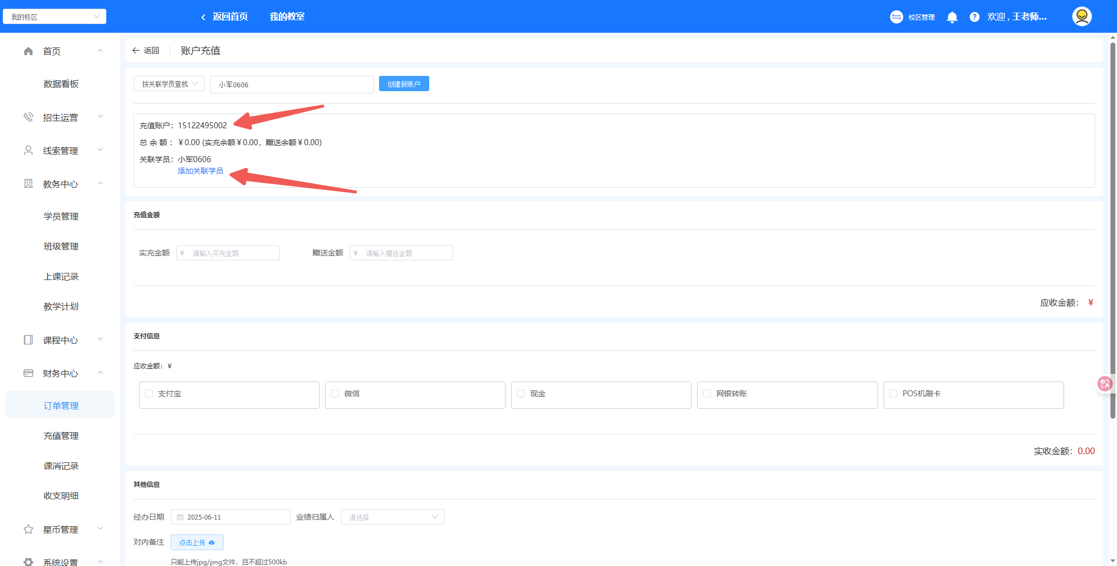
Task: Check the 微信 payment option
Action: 335,394
